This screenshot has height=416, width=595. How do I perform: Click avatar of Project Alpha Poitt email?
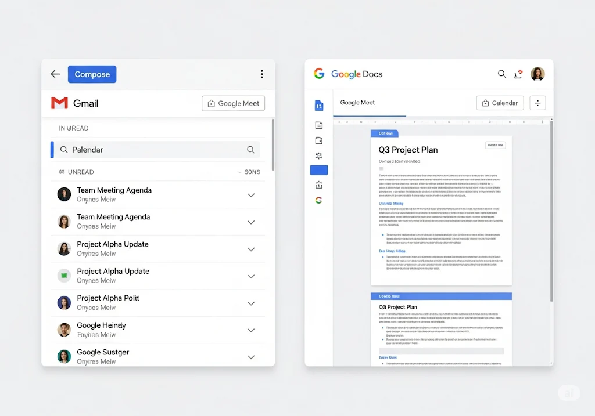64,303
